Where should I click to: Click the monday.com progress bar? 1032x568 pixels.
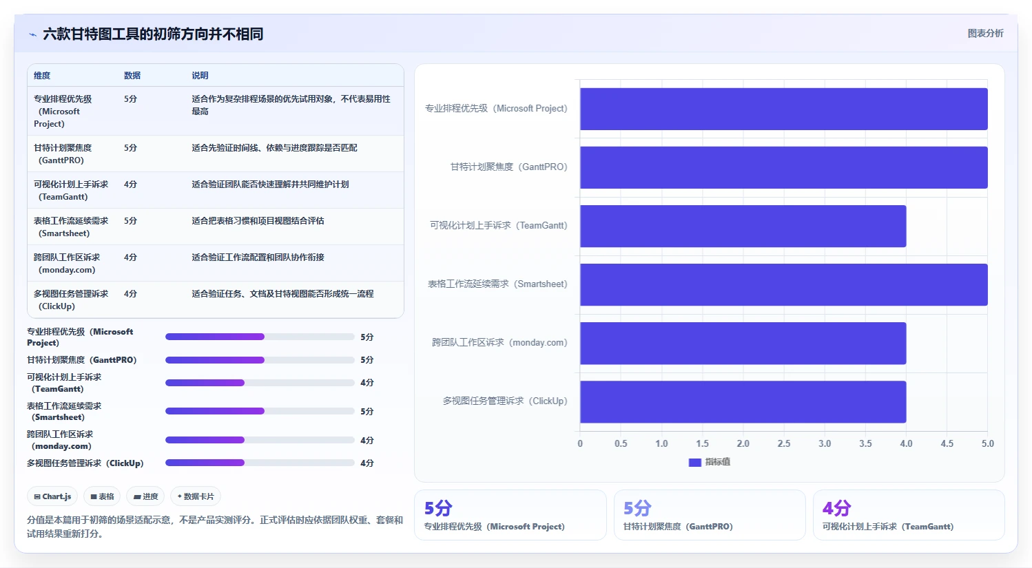(260, 441)
